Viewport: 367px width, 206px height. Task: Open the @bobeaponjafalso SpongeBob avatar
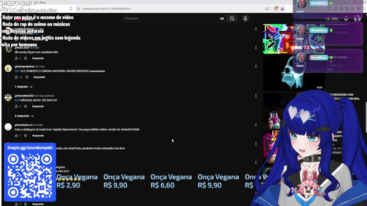8,68
